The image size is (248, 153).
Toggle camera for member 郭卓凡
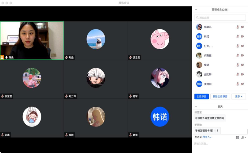(x=242, y=27)
